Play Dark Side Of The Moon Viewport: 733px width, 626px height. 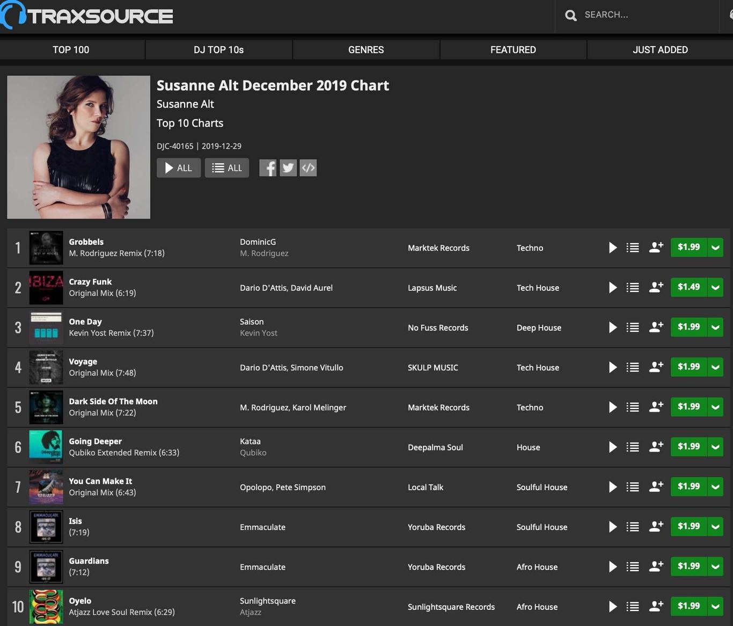(x=613, y=407)
